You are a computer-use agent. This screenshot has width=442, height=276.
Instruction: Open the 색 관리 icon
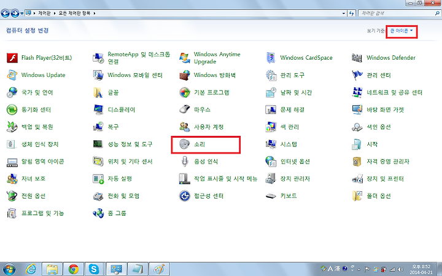(x=271, y=127)
